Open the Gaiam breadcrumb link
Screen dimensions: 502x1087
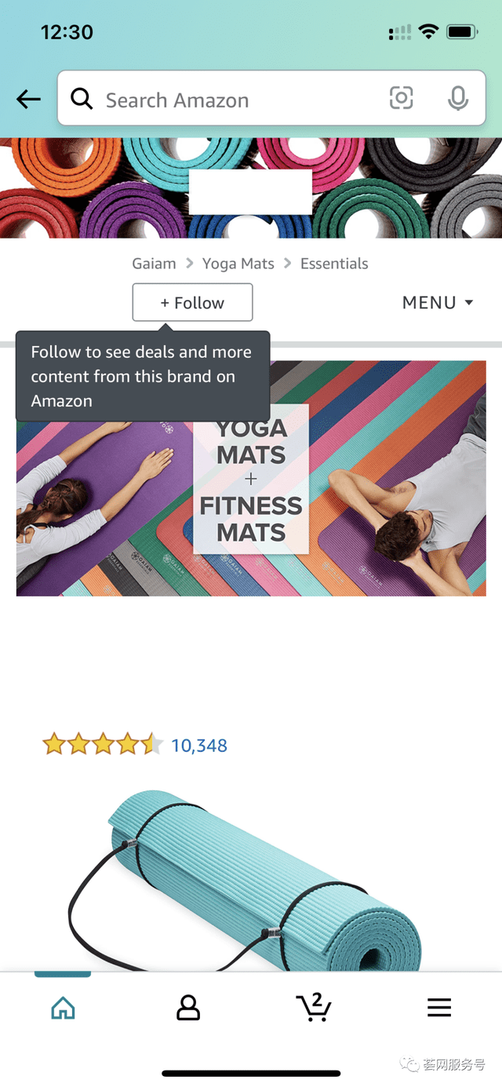point(154,264)
